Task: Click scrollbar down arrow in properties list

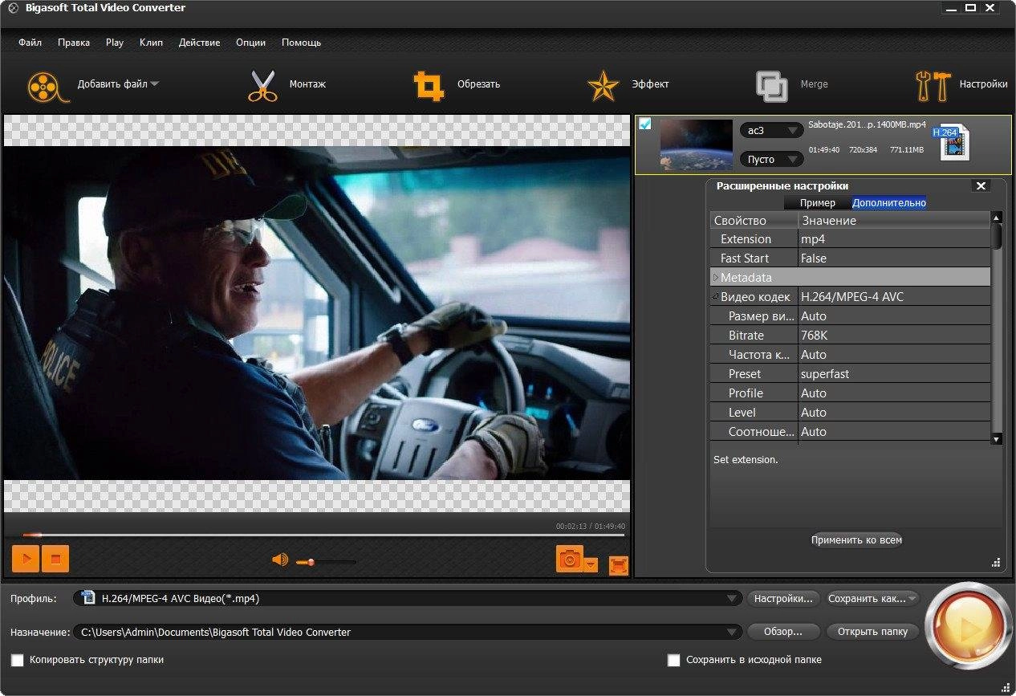Action: click(x=997, y=438)
